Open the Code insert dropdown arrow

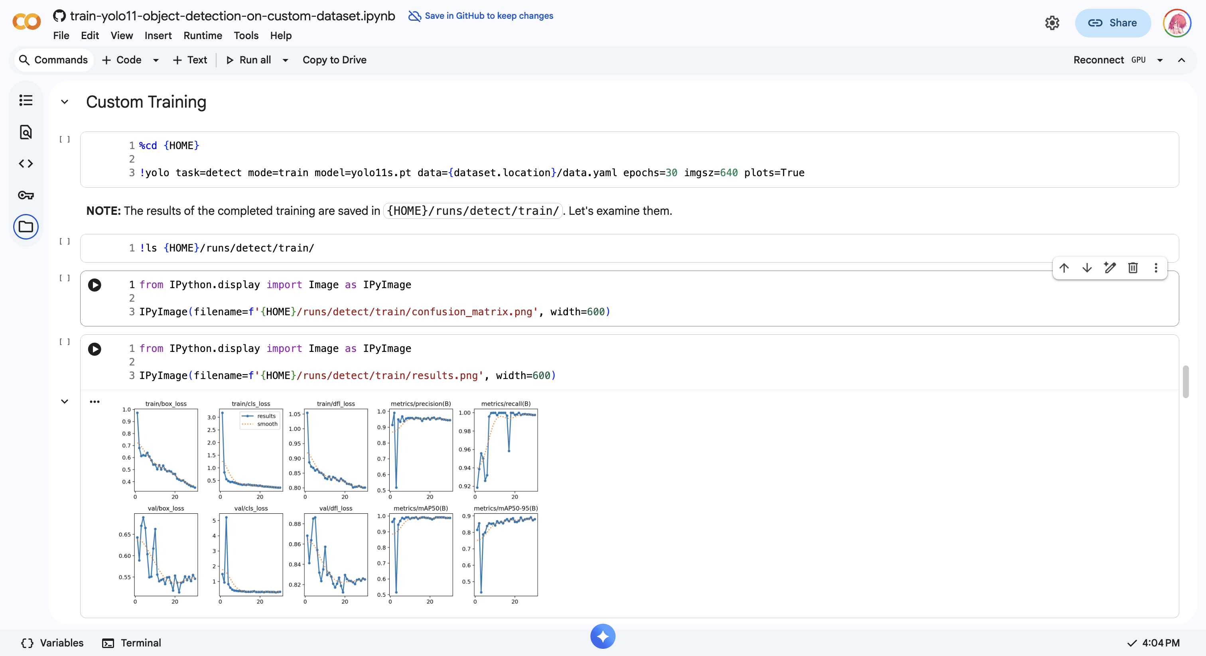click(x=156, y=60)
